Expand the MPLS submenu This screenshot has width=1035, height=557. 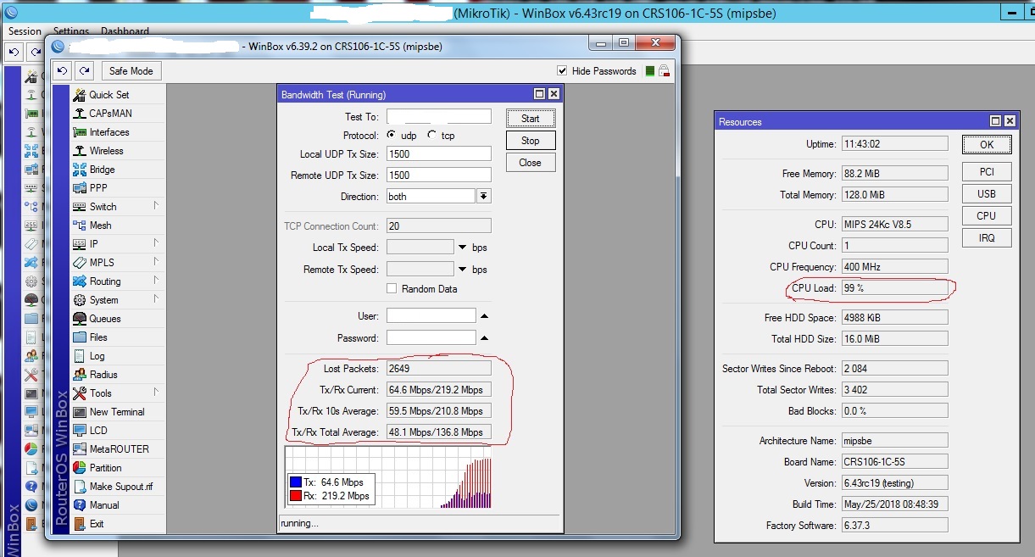[156, 262]
